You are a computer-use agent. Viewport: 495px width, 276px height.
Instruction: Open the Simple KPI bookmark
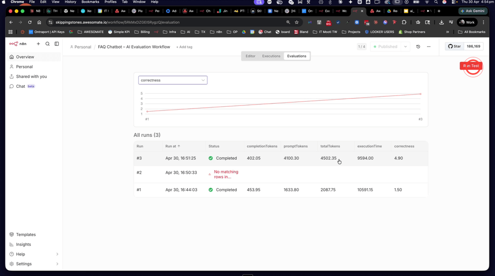click(x=118, y=32)
